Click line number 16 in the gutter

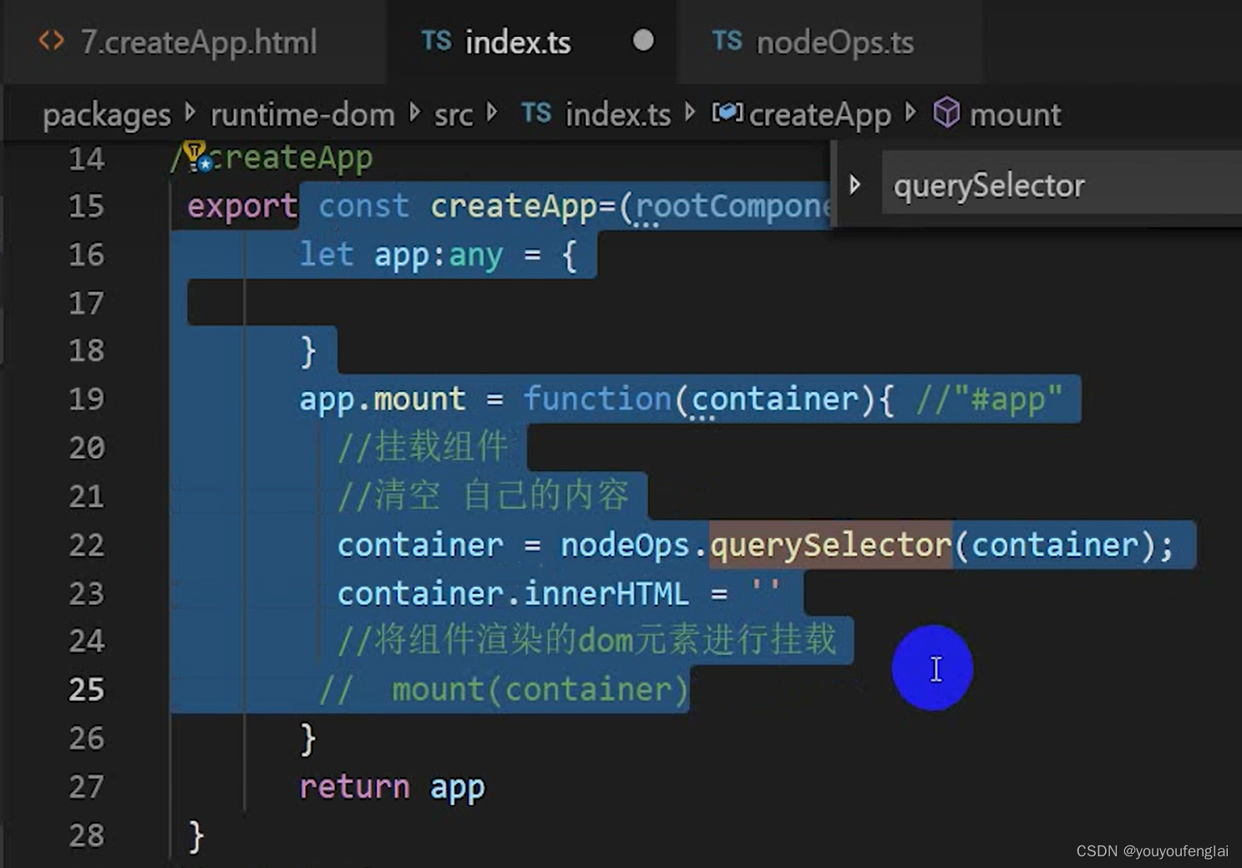click(x=87, y=255)
